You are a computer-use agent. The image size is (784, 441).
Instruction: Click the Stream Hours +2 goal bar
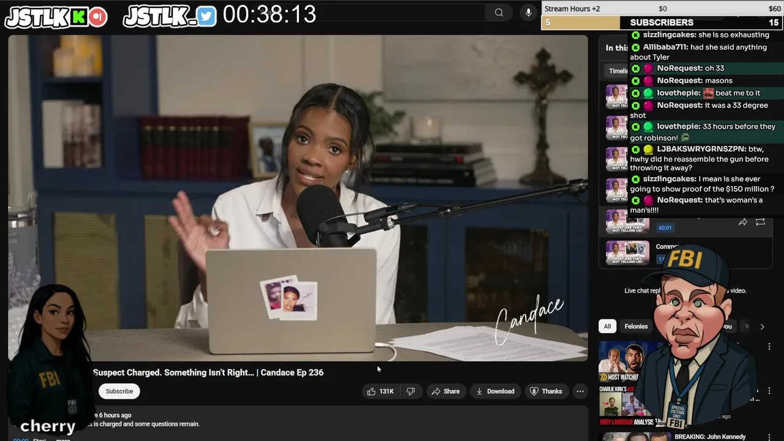coord(662,9)
